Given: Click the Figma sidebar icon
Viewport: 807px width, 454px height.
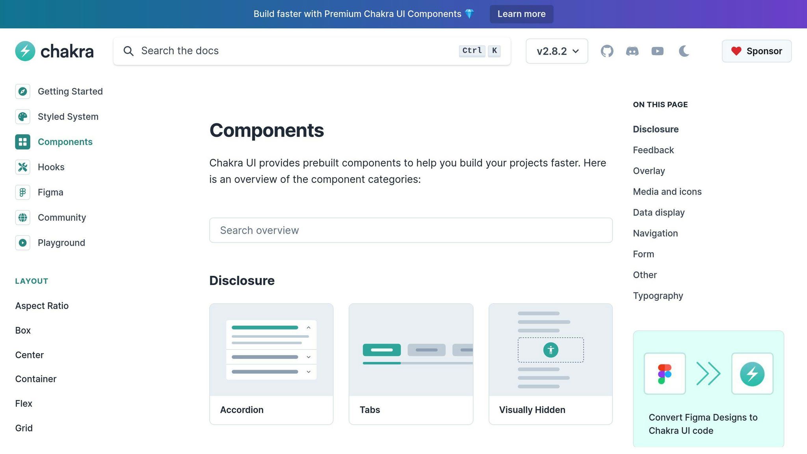Looking at the screenshot, I should [23, 192].
